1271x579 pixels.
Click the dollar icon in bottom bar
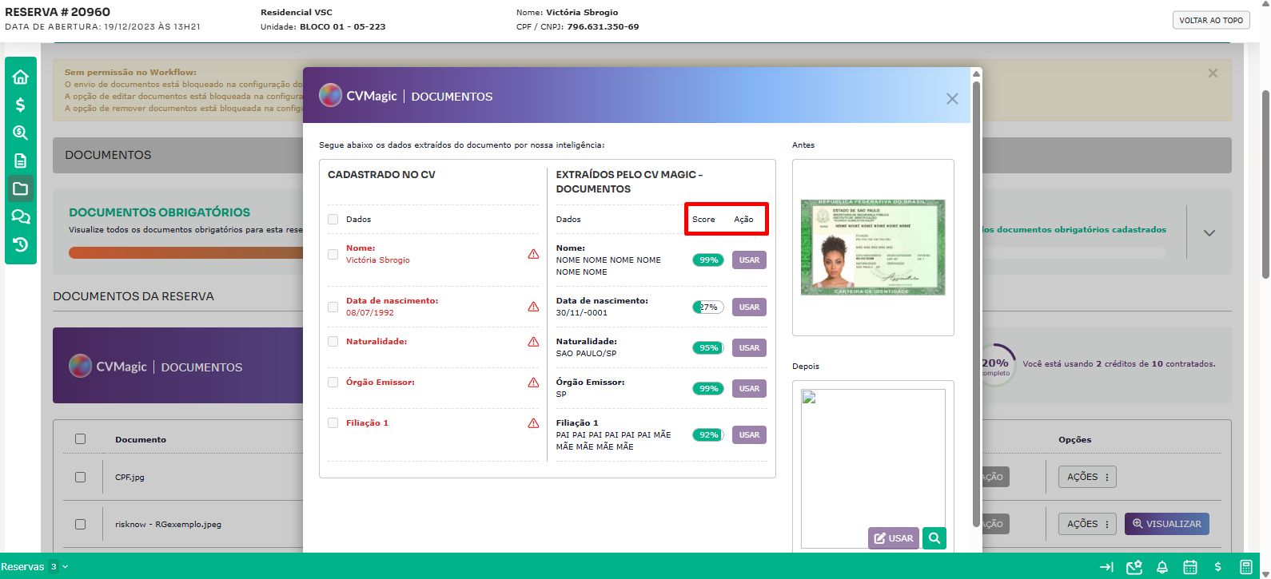coord(1218,567)
